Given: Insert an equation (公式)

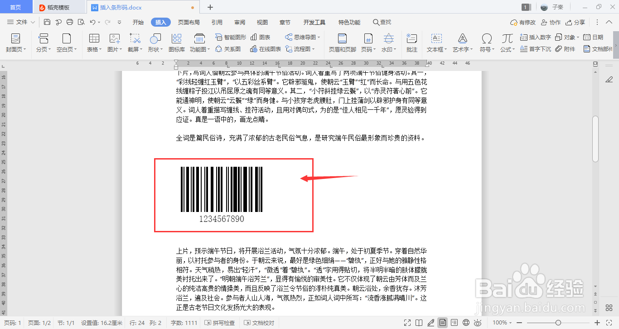Looking at the screenshot, I should [508, 43].
